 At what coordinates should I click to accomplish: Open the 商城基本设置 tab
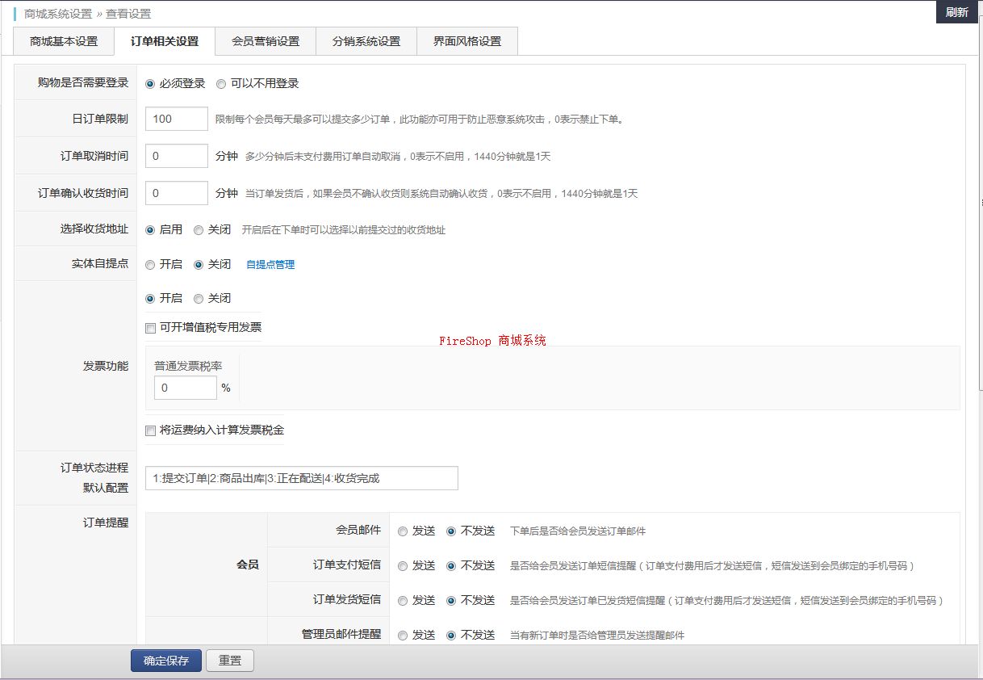(64, 41)
